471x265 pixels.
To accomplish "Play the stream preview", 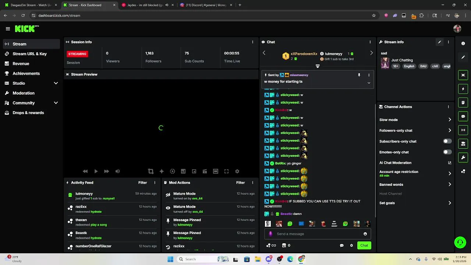I will [x=96, y=172].
